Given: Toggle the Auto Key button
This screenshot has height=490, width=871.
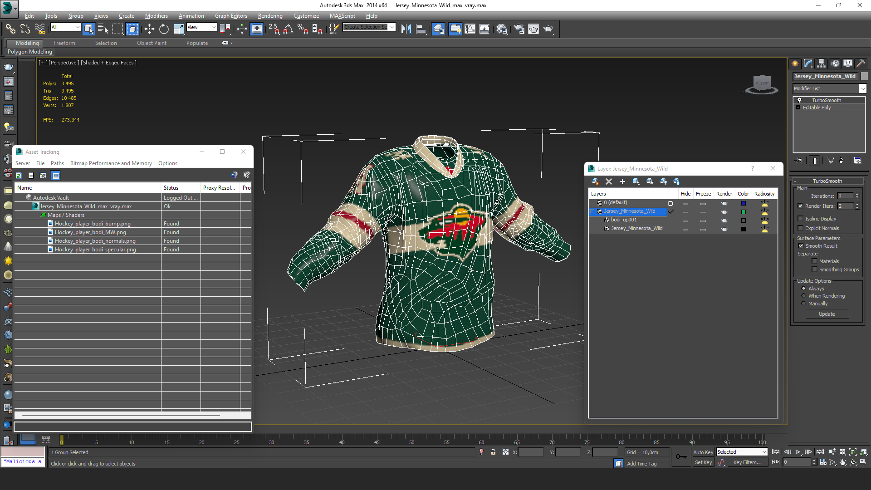Looking at the screenshot, I should (x=703, y=452).
